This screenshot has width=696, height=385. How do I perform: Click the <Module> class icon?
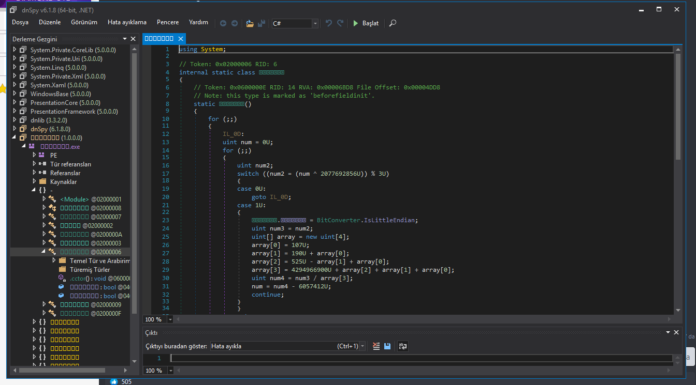point(52,199)
